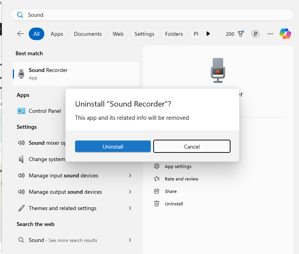Screen dimensions: 299x254
Task: Click the P account avatar
Action: 255,34
